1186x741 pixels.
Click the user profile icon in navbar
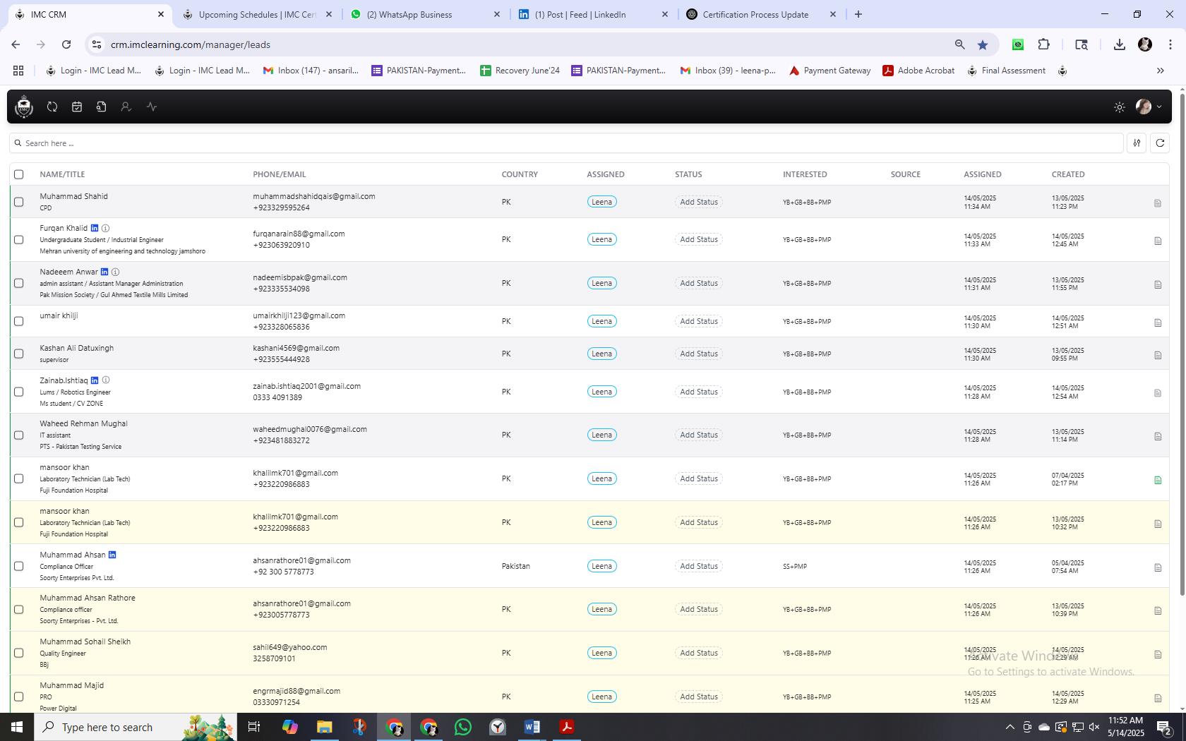pos(126,107)
